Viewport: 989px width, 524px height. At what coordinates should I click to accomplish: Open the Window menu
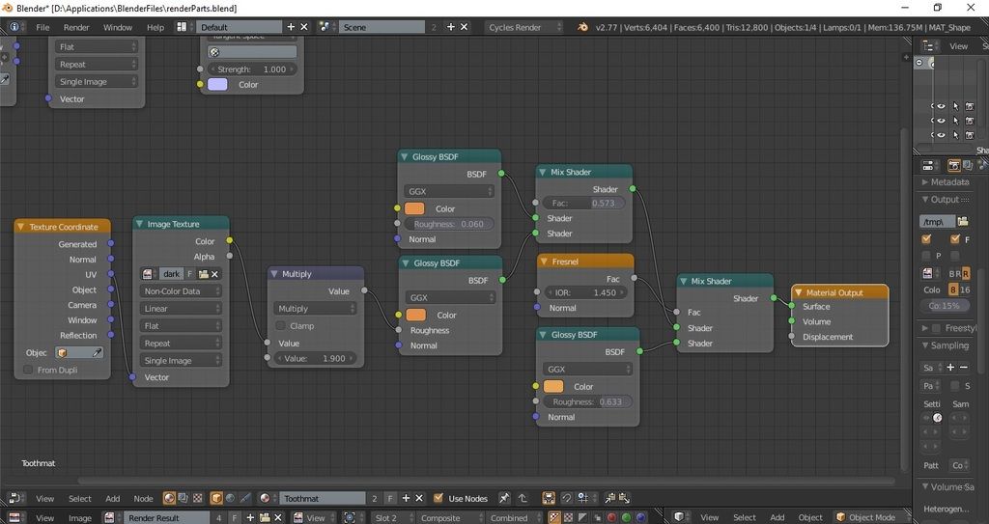coord(117,27)
